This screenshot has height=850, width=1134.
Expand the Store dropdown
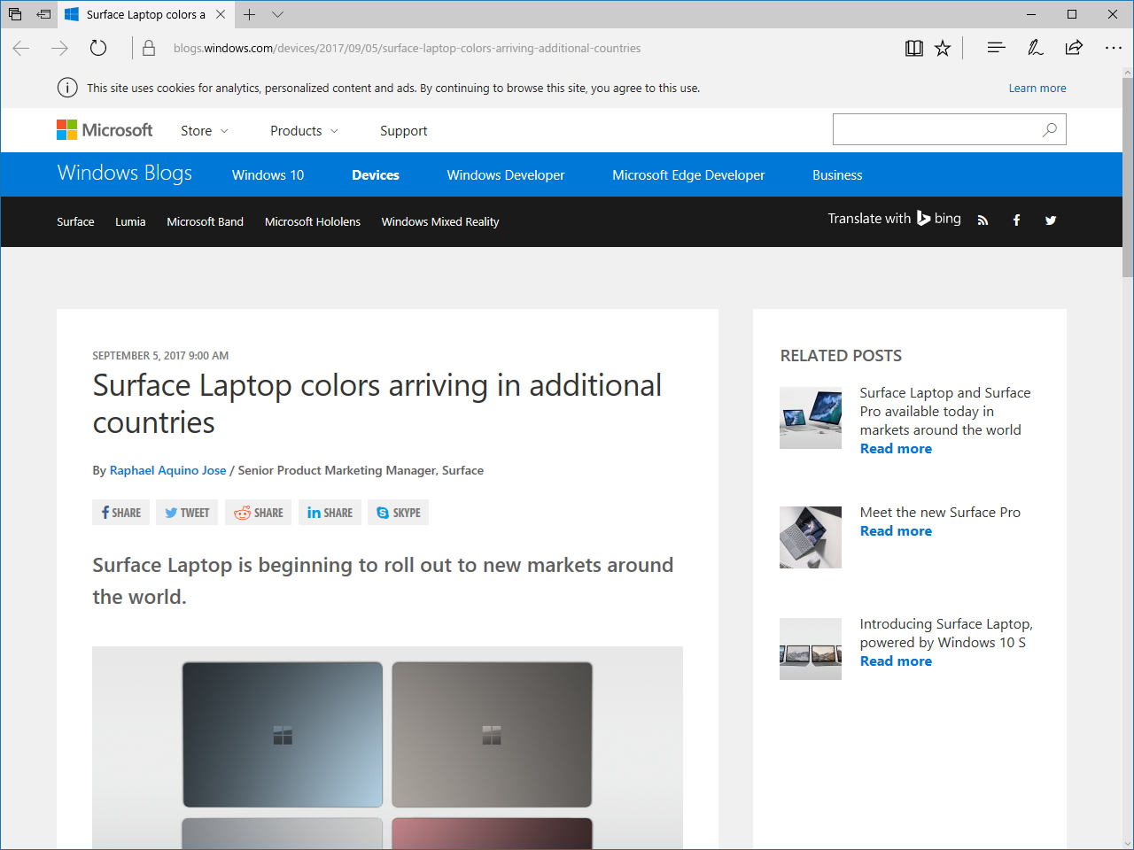click(x=204, y=130)
